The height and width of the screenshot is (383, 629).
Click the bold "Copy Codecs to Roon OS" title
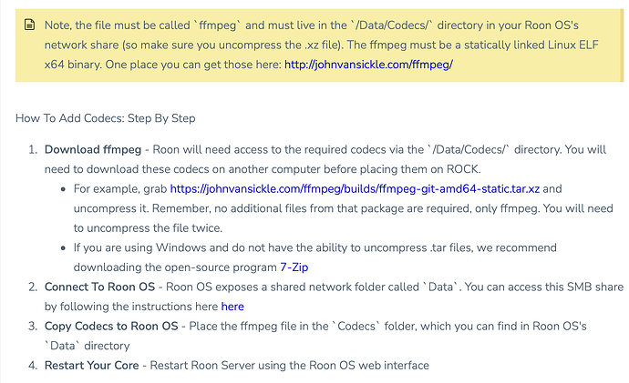[111, 327]
